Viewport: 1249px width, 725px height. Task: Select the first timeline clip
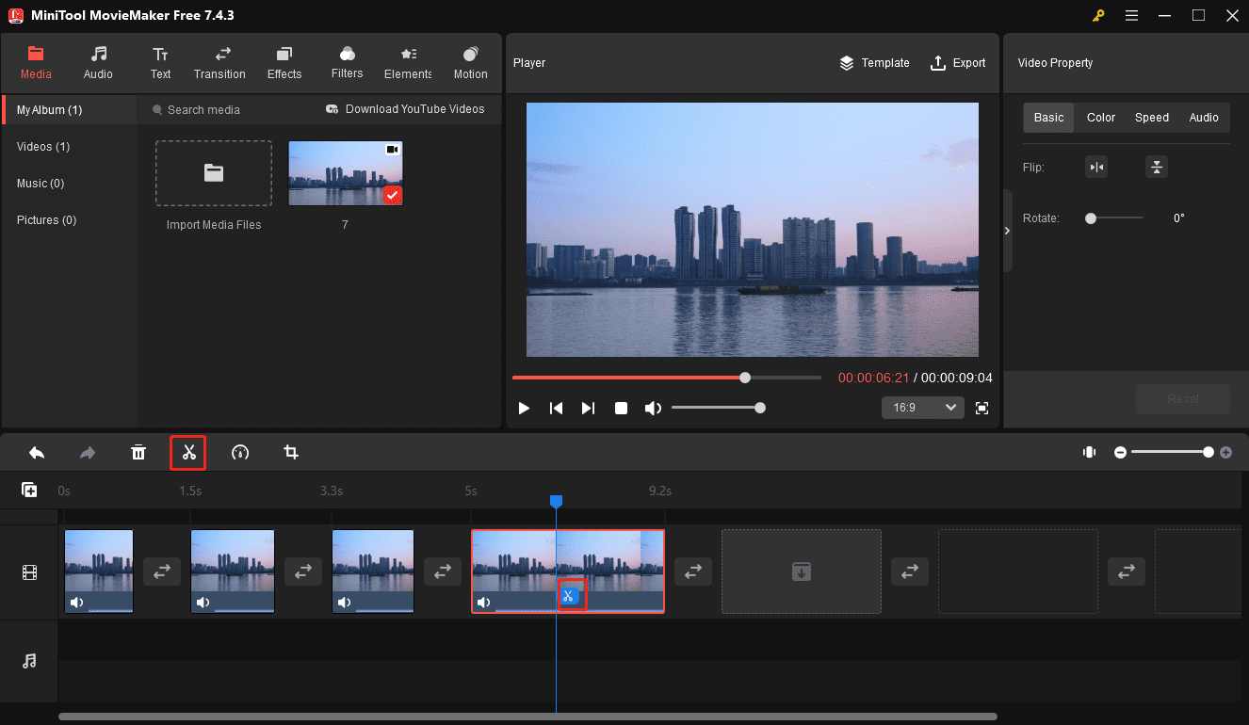coord(99,572)
